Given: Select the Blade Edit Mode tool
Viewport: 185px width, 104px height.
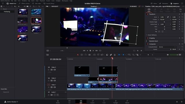Looking at the screenshot, I should tap(90, 55).
